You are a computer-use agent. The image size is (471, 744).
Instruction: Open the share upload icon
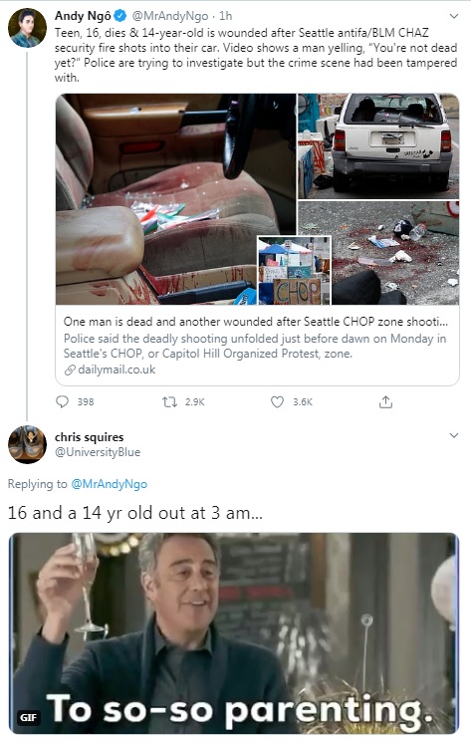pyautogui.click(x=385, y=402)
